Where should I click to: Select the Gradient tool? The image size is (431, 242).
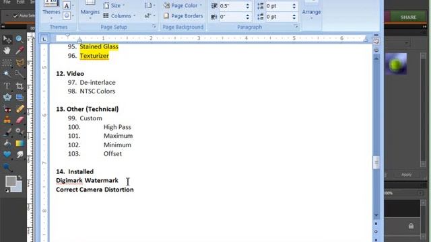pyautogui.click(x=20, y=143)
